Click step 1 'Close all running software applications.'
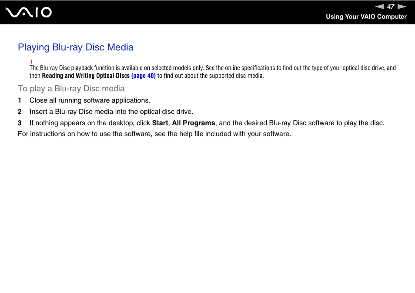Image resolution: width=415 pixels, height=293 pixels. pyautogui.click(x=90, y=100)
